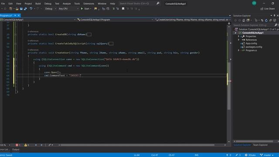279x157 pixels.
Task: Click 'Ln 64' in the status bar
Action: 136,155
